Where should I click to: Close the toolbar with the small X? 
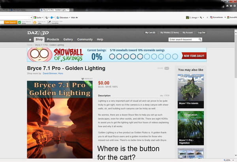207,17
